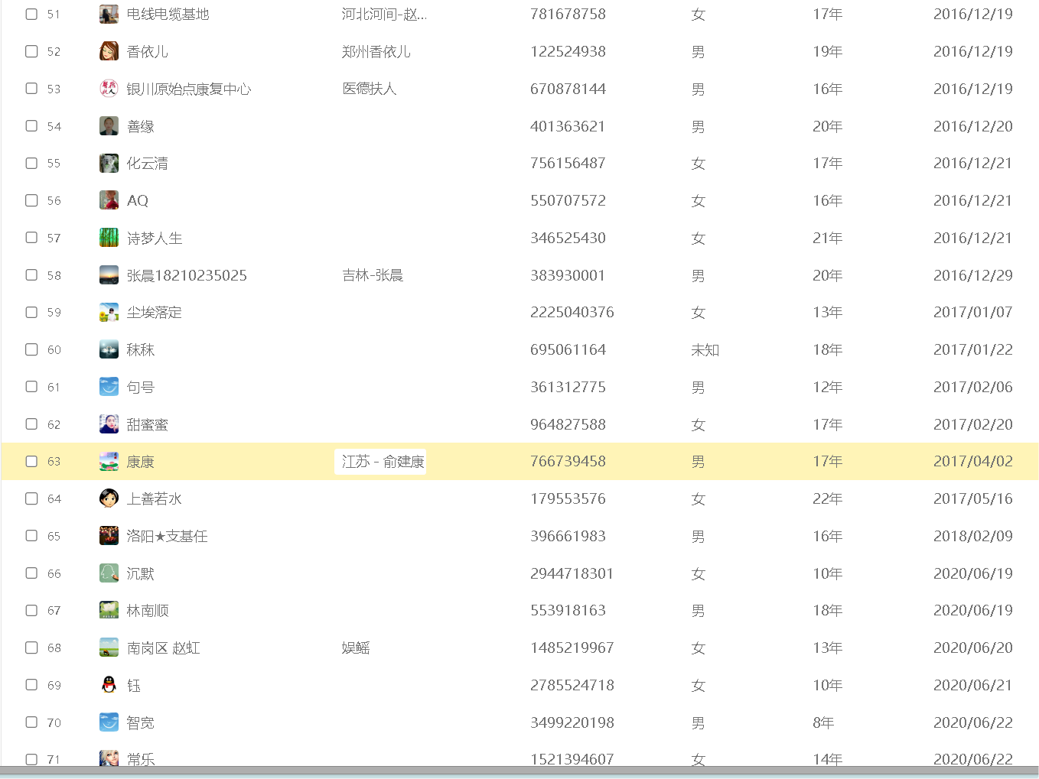
Task: Select the checkbox on row 63
Action: pyautogui.click(x=31, y=461)
